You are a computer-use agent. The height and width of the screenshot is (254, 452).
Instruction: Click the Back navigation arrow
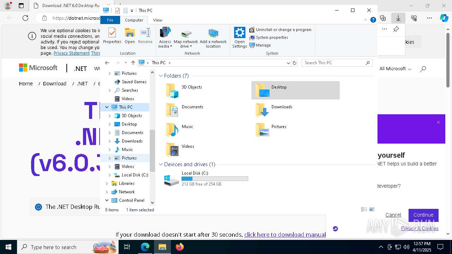point(107,63)
